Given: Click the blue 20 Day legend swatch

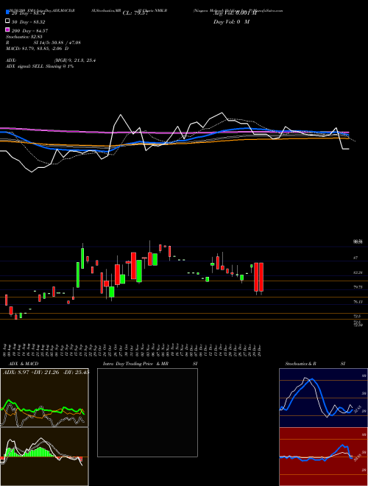Looking at the screenshot, I should [7, 13].
